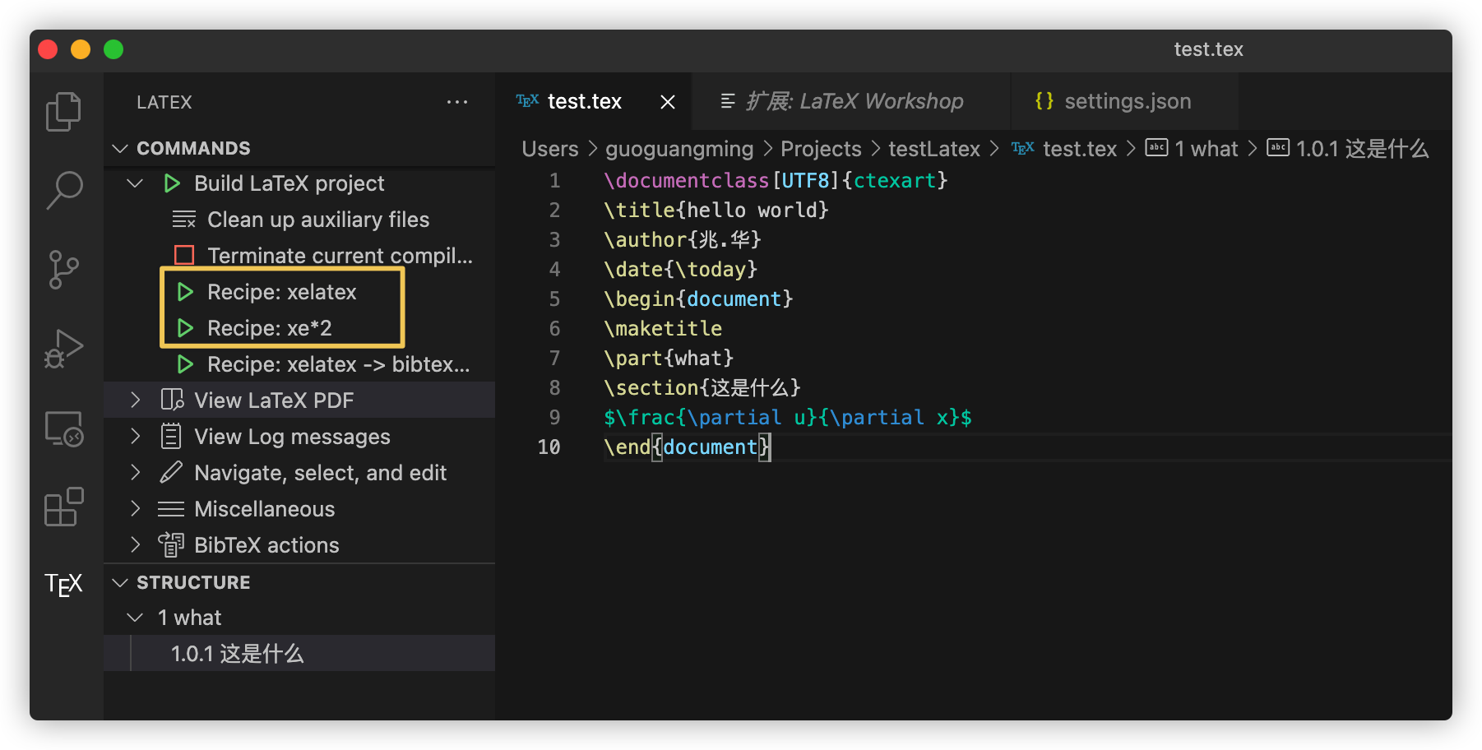Switch to settings.json tab

click(x=1126, y=101)
